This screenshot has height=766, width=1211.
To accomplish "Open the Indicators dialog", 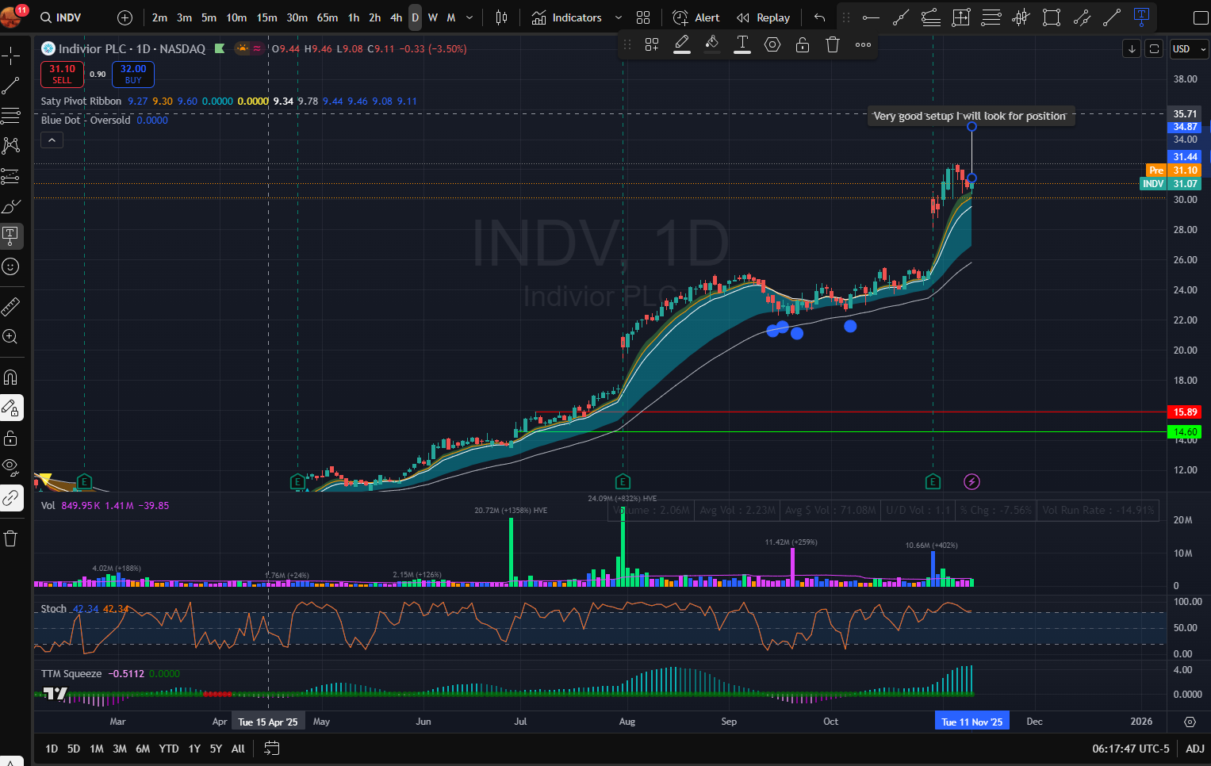I will point(567,17).
